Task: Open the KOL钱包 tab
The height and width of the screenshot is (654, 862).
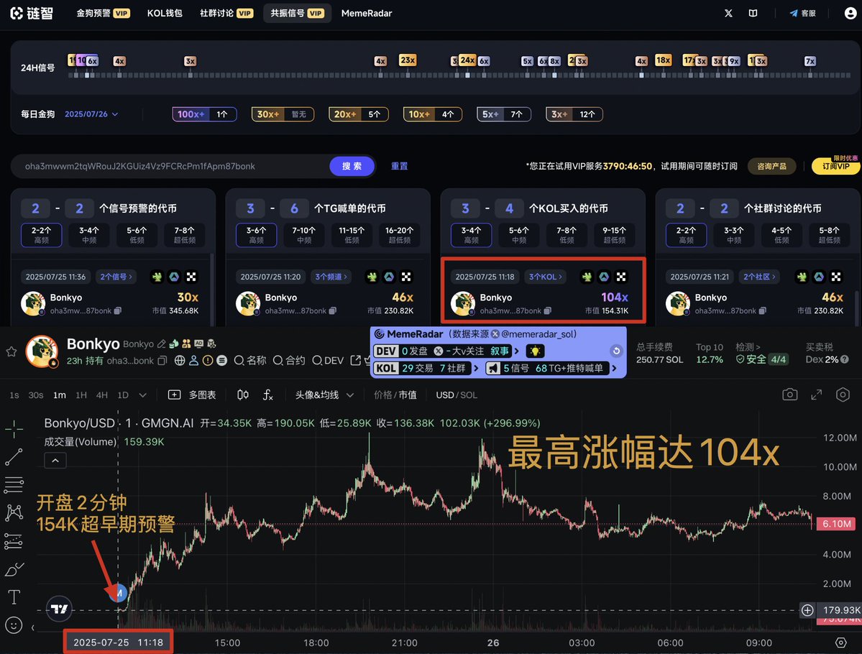Action: [x=165, y=13]
